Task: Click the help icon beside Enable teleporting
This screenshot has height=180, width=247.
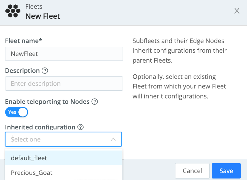Action: click(95, 102)
